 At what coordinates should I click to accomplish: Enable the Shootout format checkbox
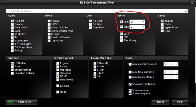[x=57, y=73]
